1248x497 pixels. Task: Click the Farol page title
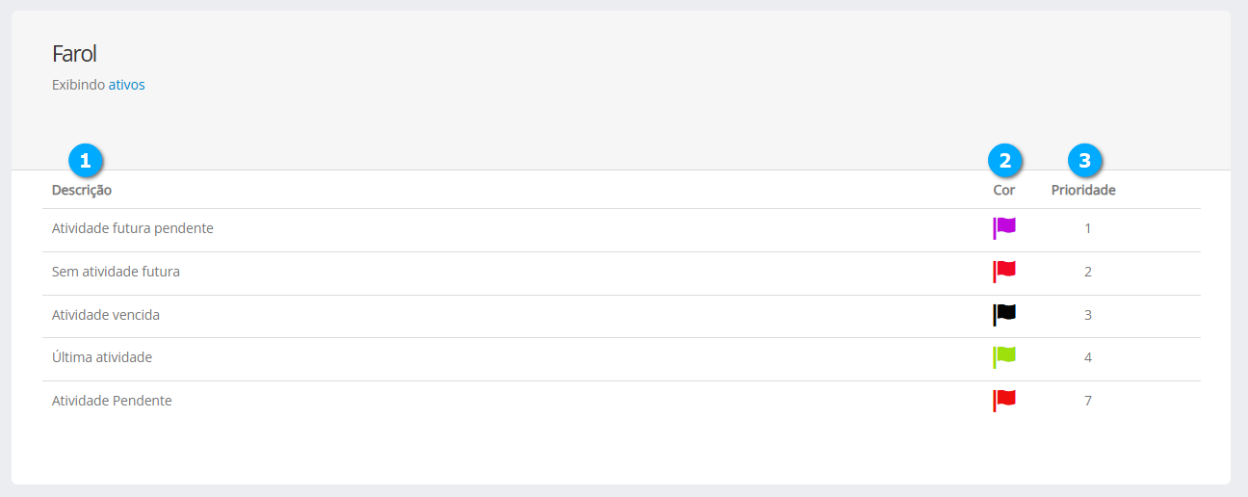pos(74,54)
